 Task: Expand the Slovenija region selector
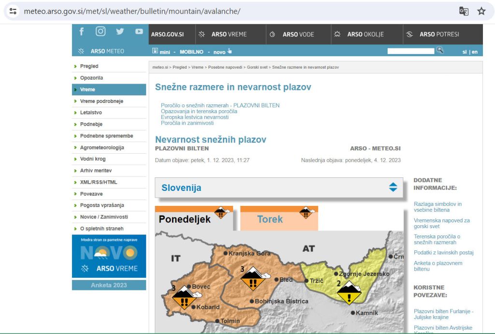[393, 188]
